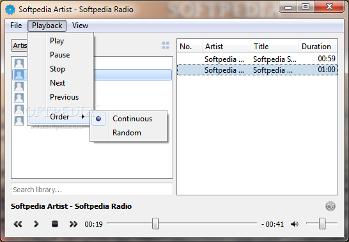Select the playlist row lasting 01:00
The width and height of the screenshot is (349, 242).
(258, 70)
